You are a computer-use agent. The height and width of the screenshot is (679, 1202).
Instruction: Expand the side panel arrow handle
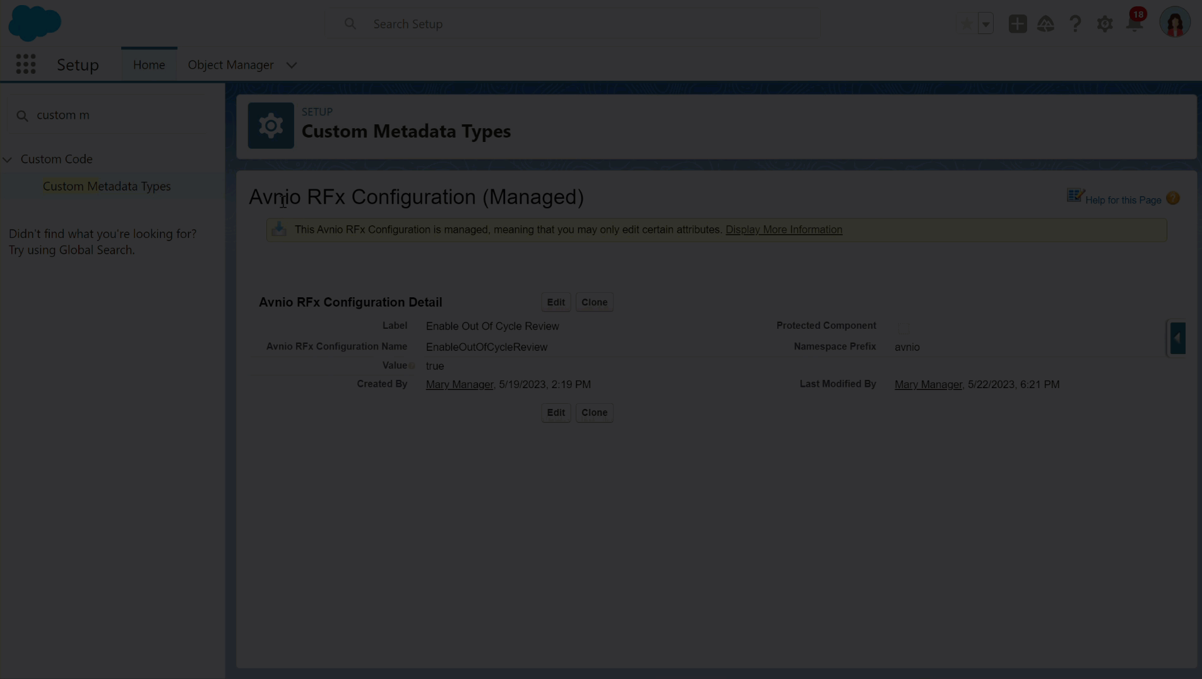(1177, 338)
